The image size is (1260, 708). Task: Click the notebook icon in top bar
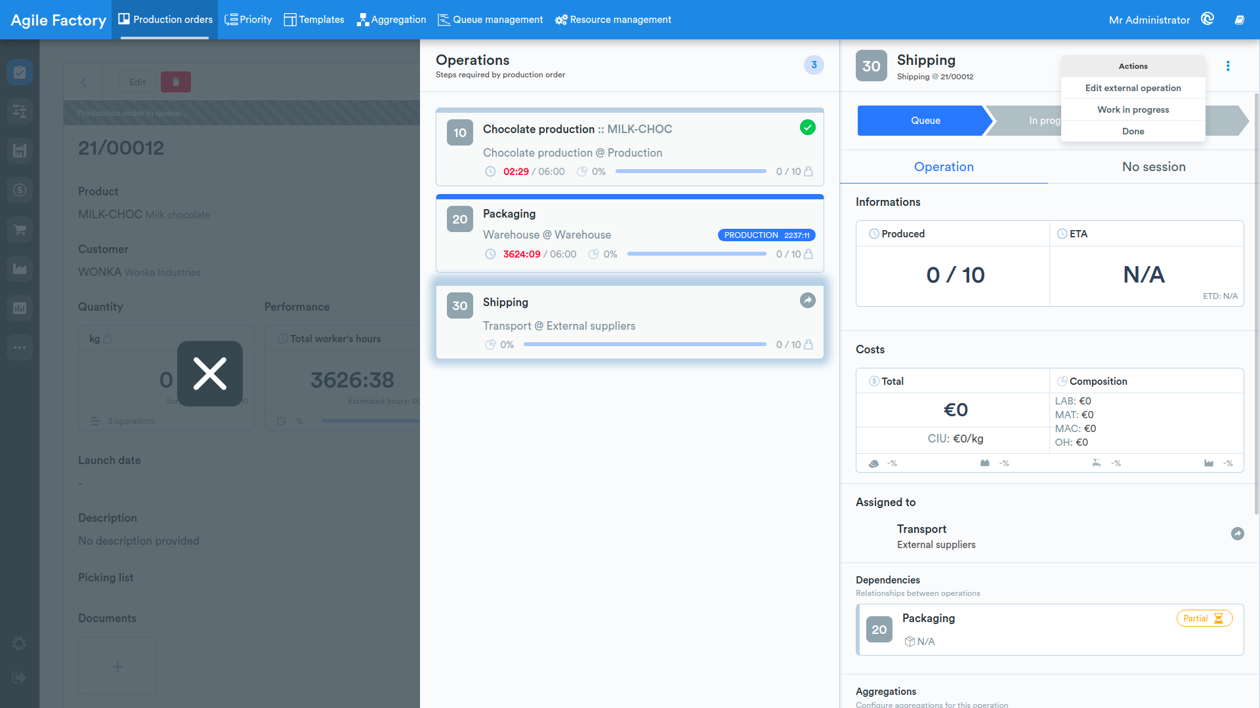pyautogui.click(x=1240, y=20)
